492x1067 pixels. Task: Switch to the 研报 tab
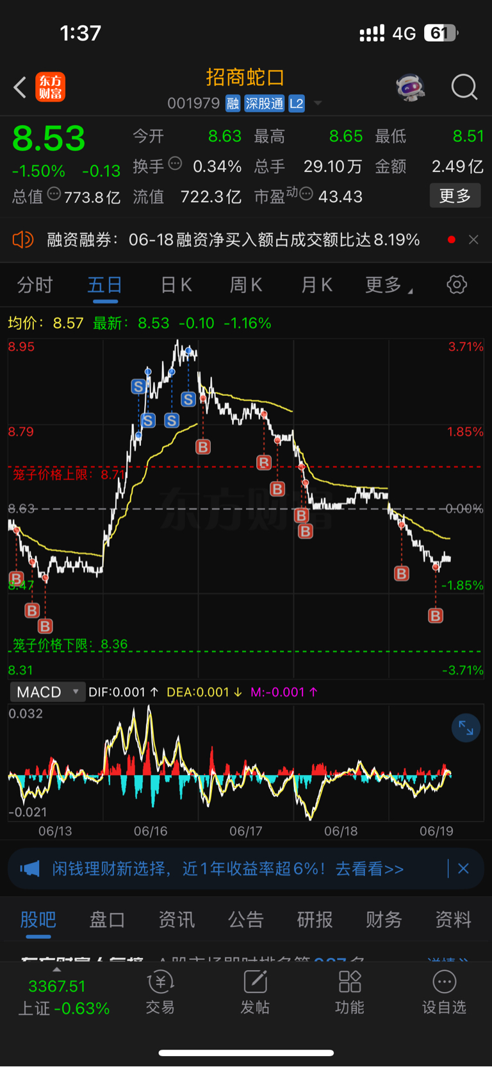click(315, 919)
